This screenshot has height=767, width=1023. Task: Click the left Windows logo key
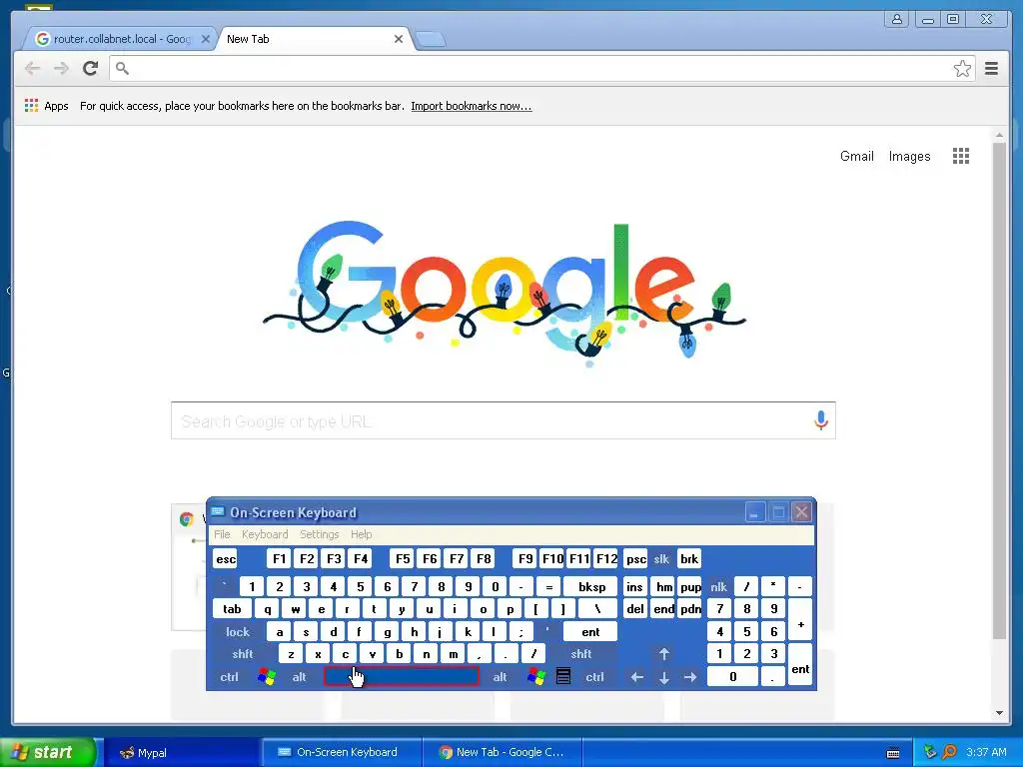coord(266,676)
